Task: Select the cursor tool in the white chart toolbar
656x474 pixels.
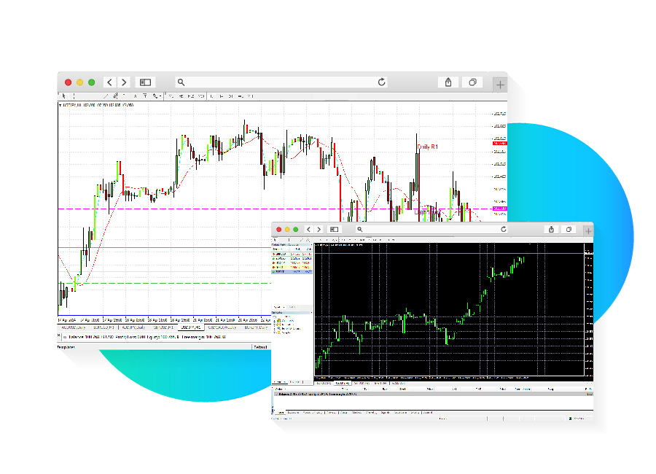Action: pyautogui.click(x=64, y=96)
